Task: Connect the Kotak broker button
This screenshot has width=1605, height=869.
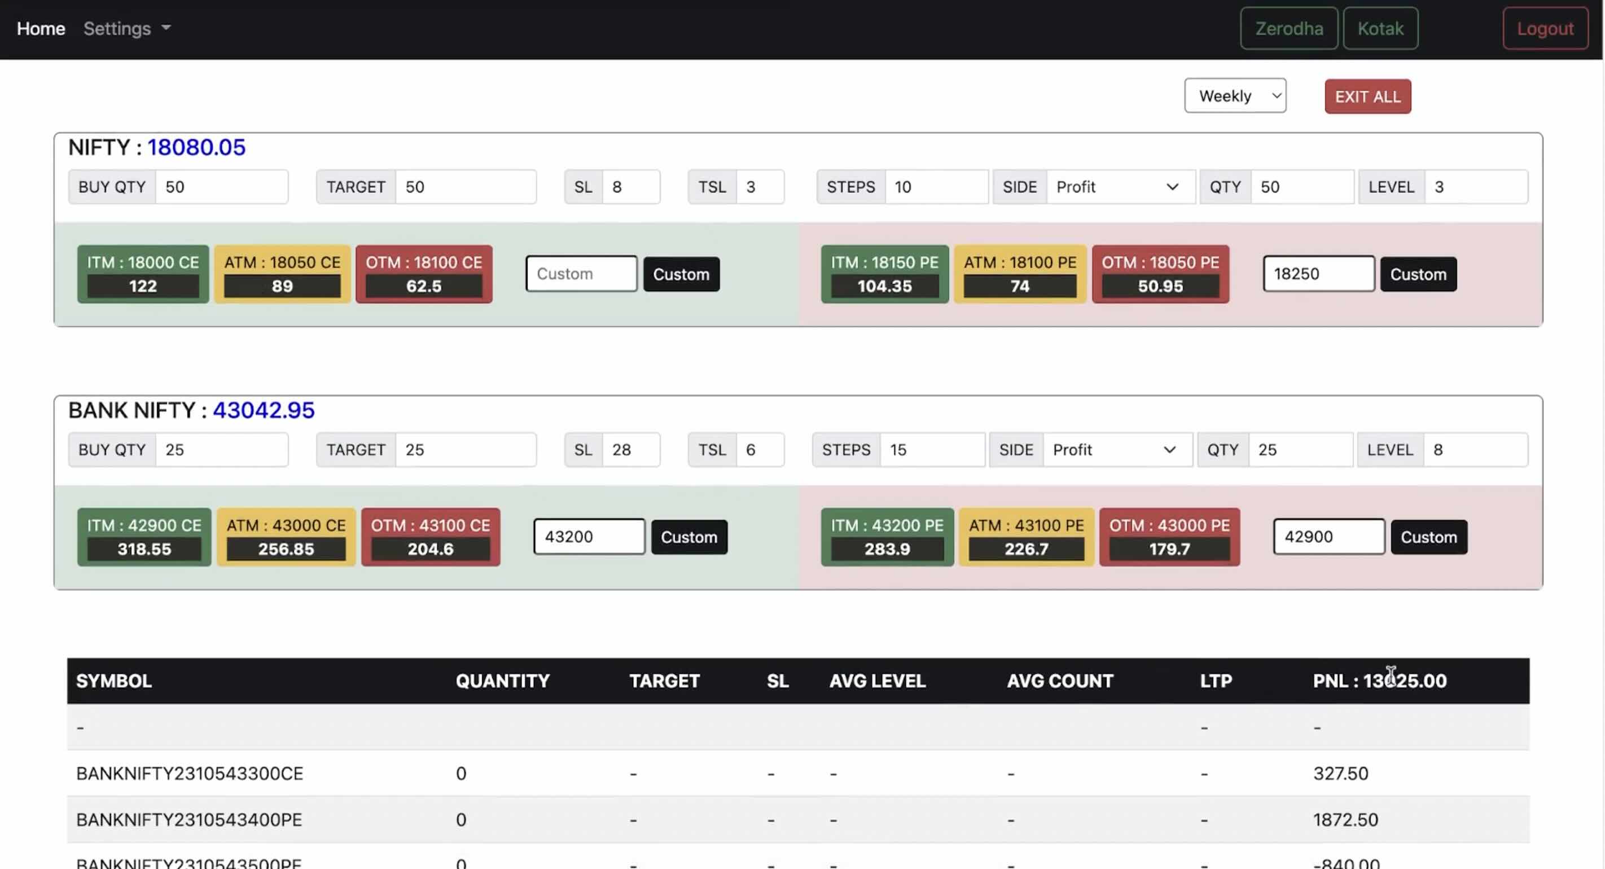Action: tap(1380, 29)
